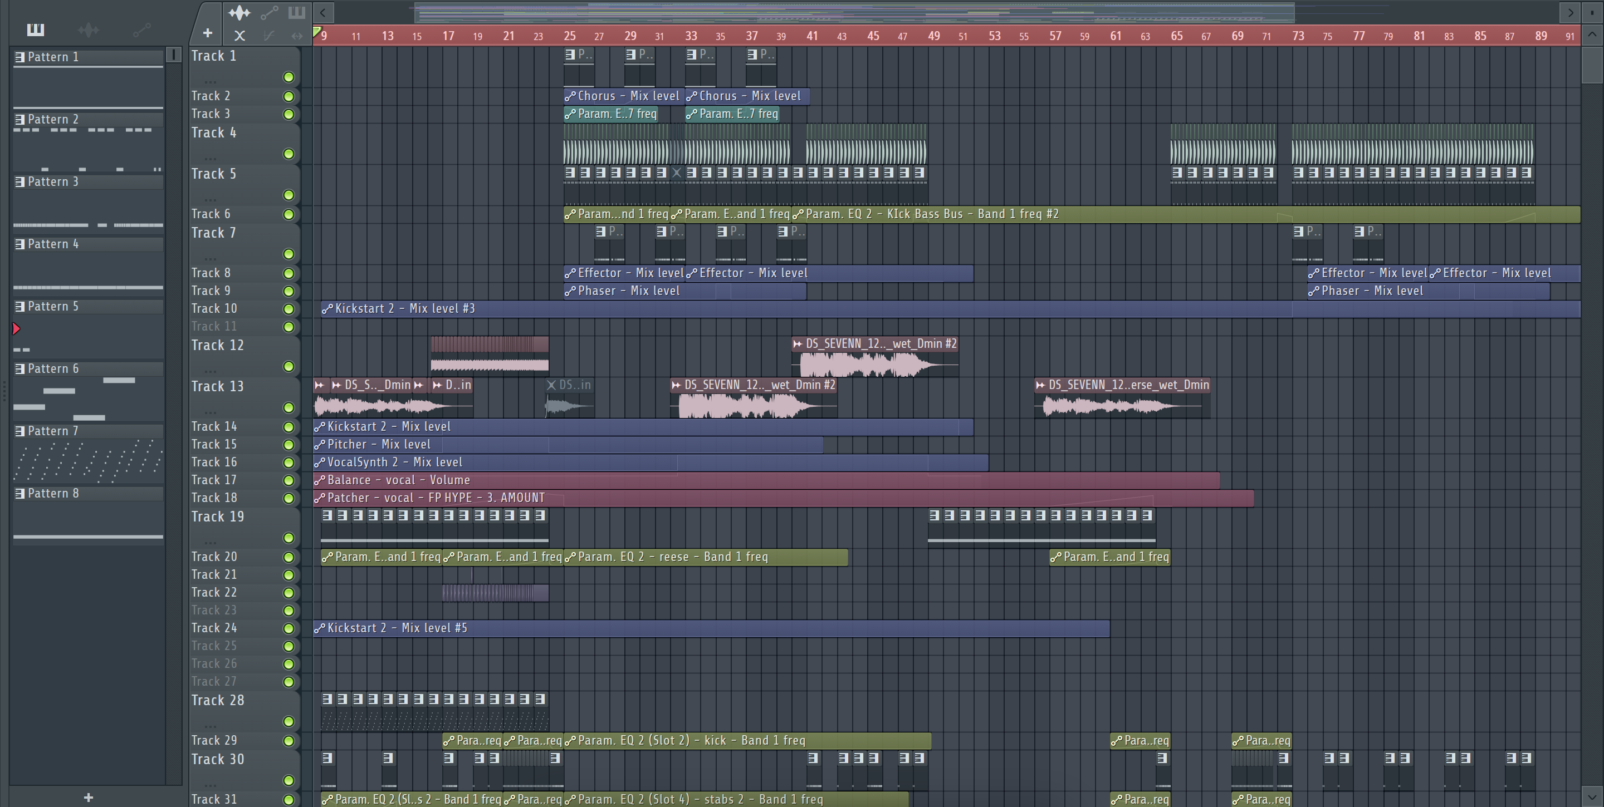This screenshot has width=1604, height=807.
Task: Click the scroll down arrow at bottom right
Action: click(1593, 796)
